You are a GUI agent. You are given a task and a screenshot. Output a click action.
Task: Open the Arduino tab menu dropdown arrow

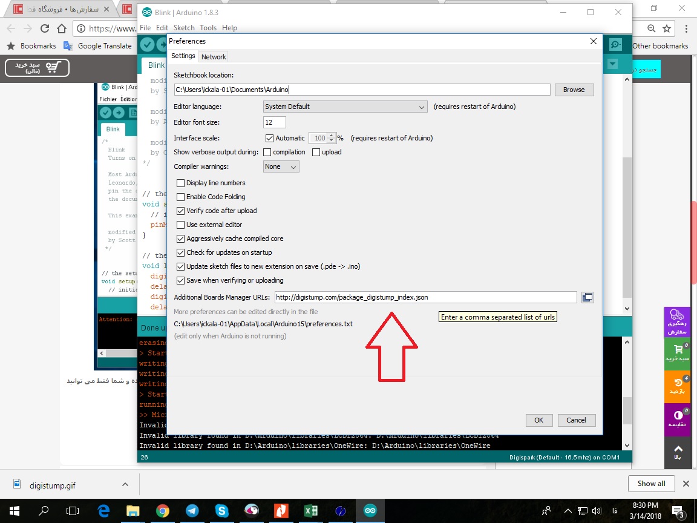click(612, 64)
